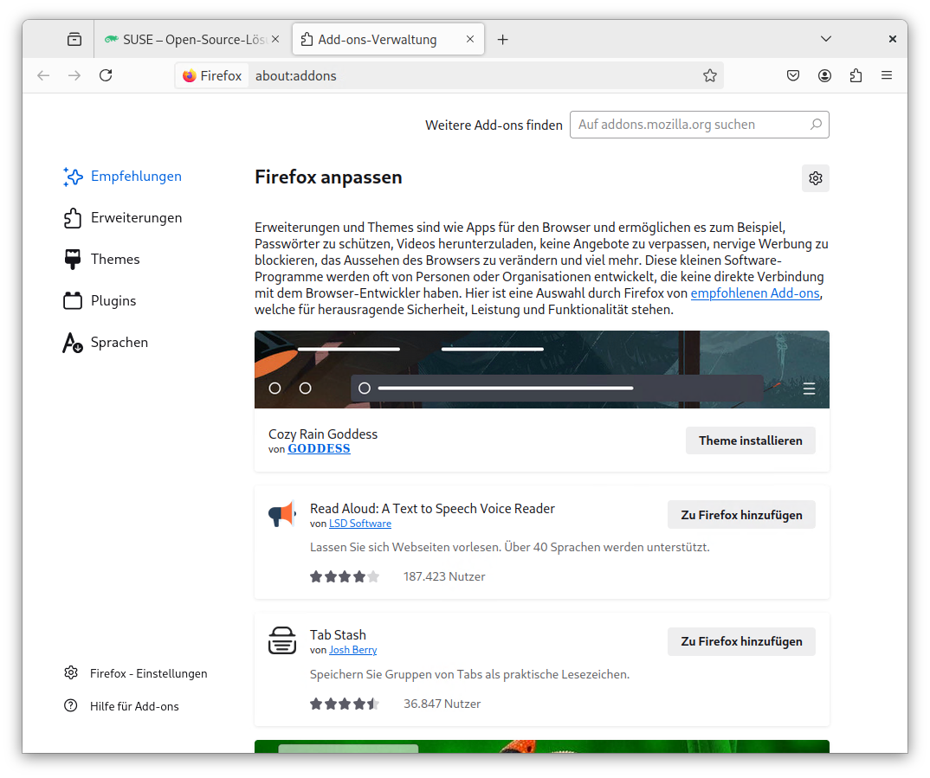
Task: Select Erweiterungen in the sidebar
Action: pos(136,218)
